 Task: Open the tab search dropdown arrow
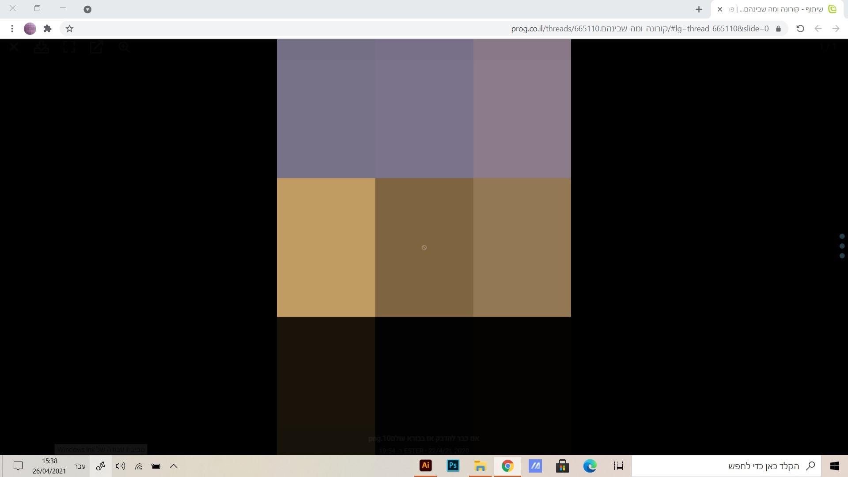(87, 9)
